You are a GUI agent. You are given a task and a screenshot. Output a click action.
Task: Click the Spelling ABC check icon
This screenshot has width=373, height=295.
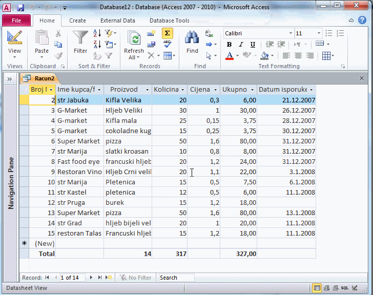168,44
